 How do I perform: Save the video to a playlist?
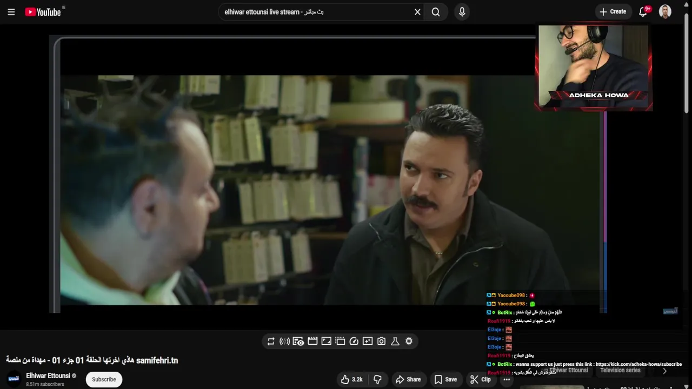pyautogui.click(x=445, y=379)
